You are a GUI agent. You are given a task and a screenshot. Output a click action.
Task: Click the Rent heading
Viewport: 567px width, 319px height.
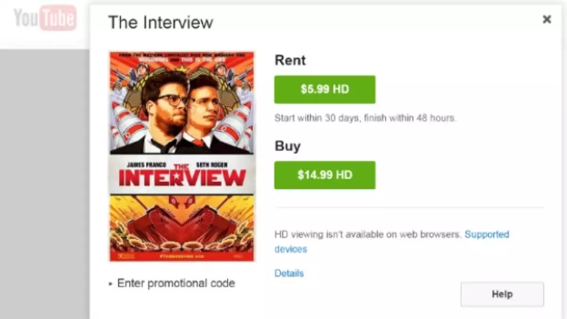(x=290, y=60)
